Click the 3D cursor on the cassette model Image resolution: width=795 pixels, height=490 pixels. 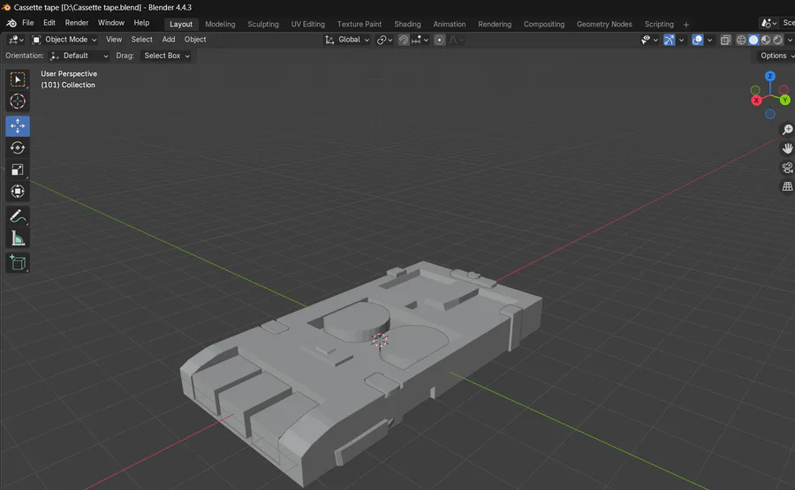[x=380, y=340]
